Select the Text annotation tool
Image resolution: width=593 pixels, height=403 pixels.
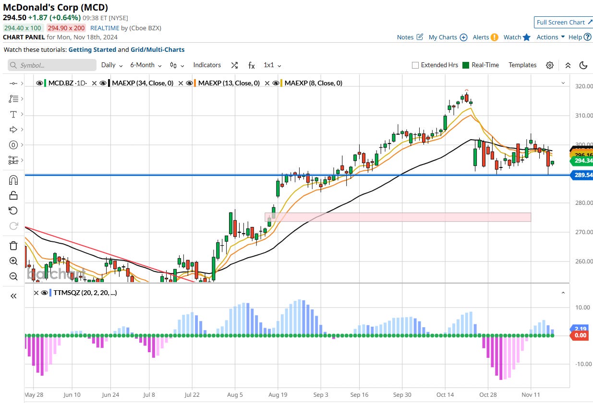tap(13, 114)
